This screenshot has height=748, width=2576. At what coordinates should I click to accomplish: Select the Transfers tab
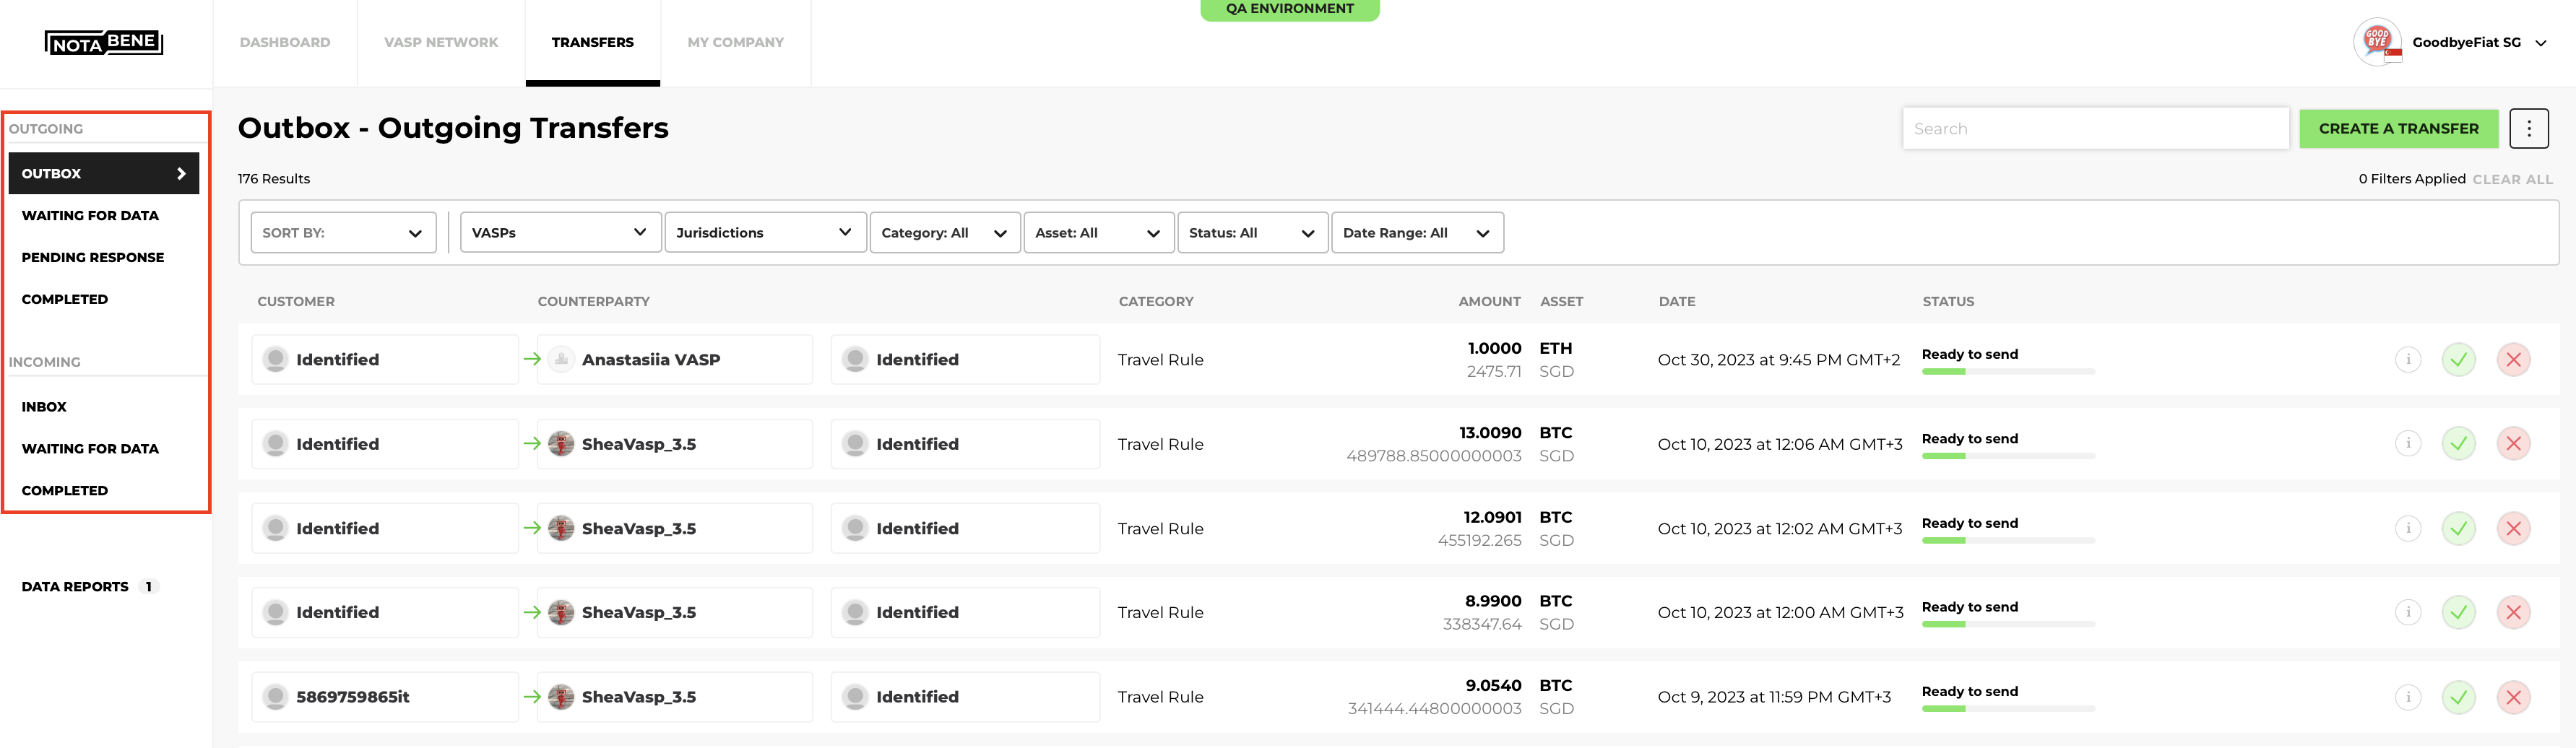coord(593,42)
